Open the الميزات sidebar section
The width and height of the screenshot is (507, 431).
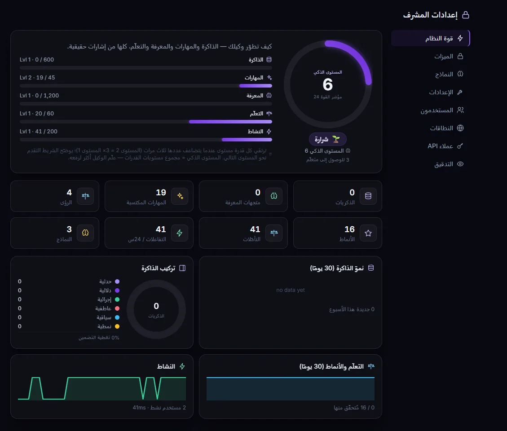tap(430, 56)
